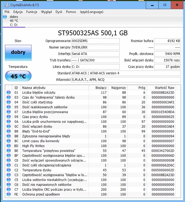Open the Dysk menu
This screenshot has width=185, height=202.
59,12
